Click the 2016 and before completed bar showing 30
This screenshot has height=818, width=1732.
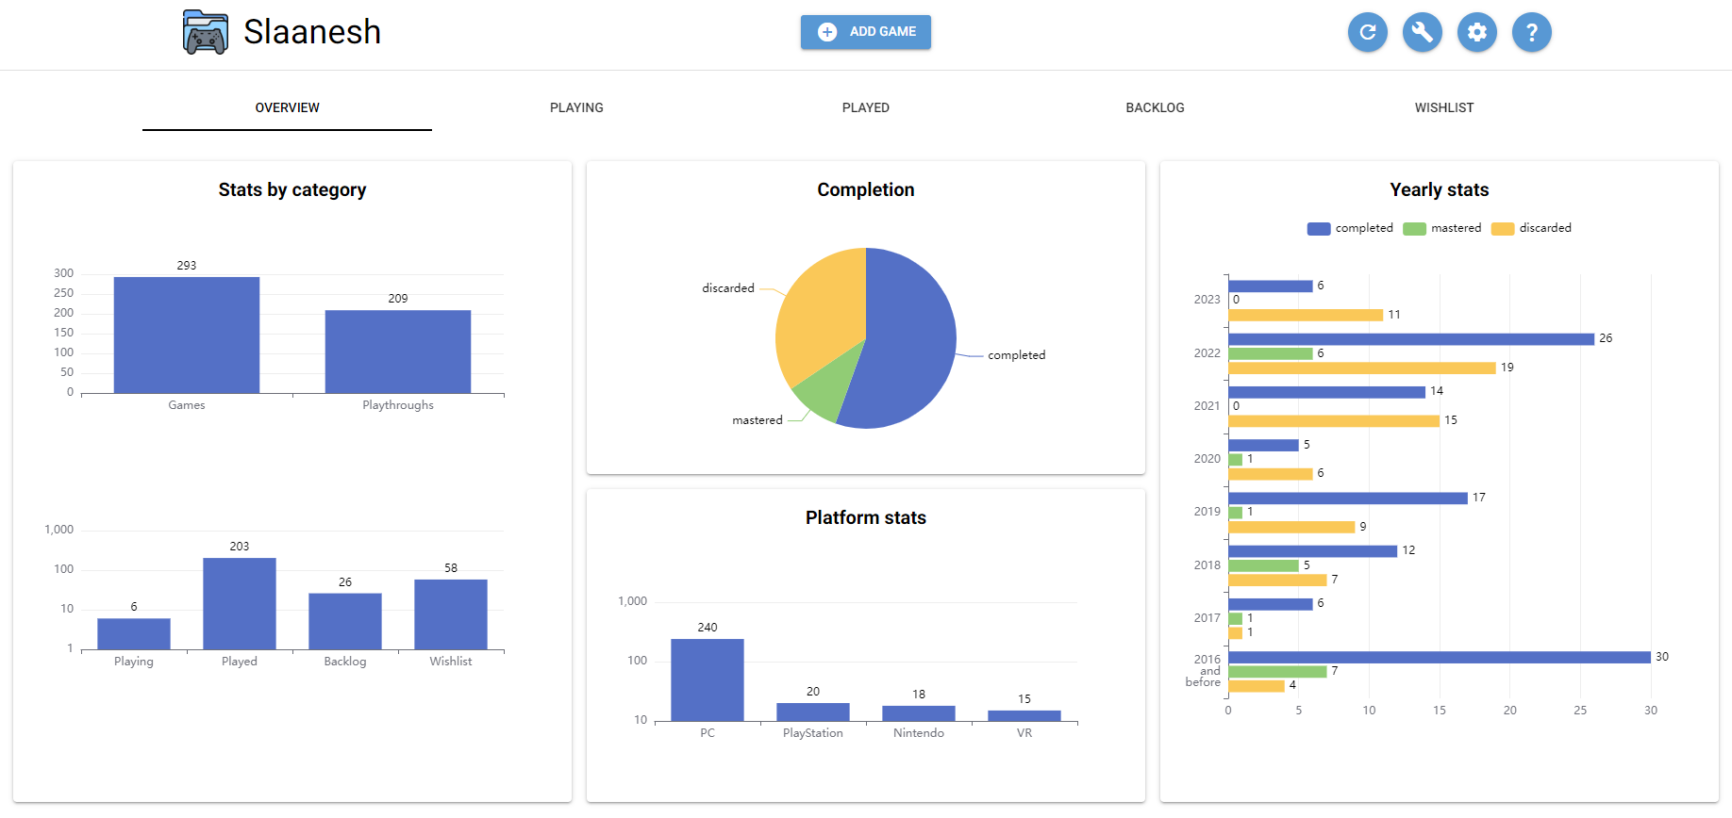tap(1440, 658)
